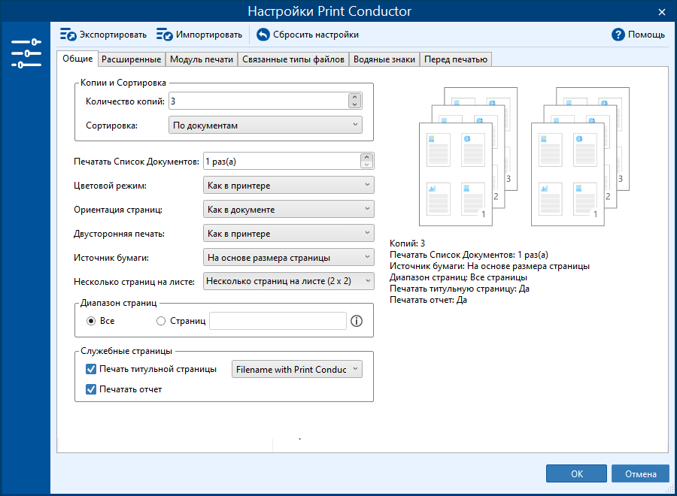Decrease the number of copies

pyautogui.click(x=354, y=104)
